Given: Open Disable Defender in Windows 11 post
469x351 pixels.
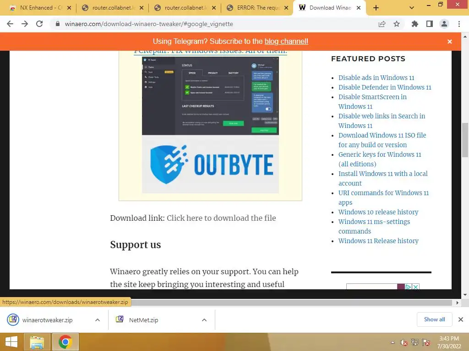Looking at the screenshot, I should pos(385,87).
